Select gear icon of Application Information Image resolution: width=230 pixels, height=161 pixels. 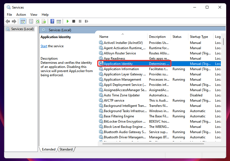[101, 69]
